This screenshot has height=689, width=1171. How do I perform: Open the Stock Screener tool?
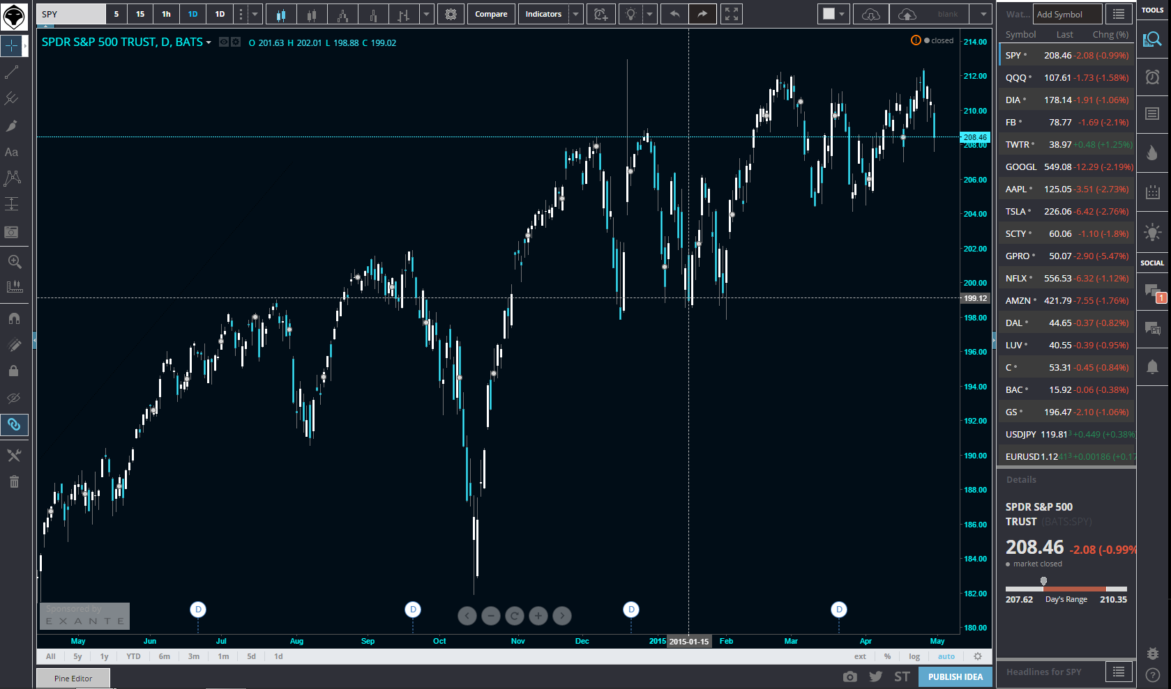point(1152,40)
